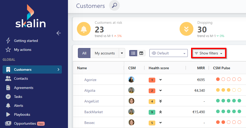The width and height of the screenshot is (246, 128).
Task: Go to Opportunities in the sidebar
Action: 25,123
